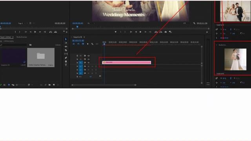251x141 pixels.
Task: Toggle V1 track output eye
Action: coord(89,63)
